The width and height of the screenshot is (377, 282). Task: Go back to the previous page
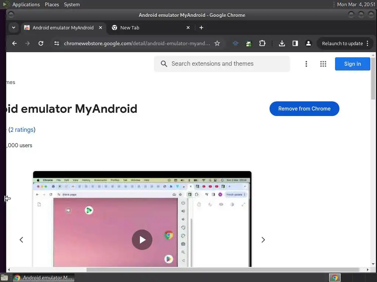click(x=14, y=43)
